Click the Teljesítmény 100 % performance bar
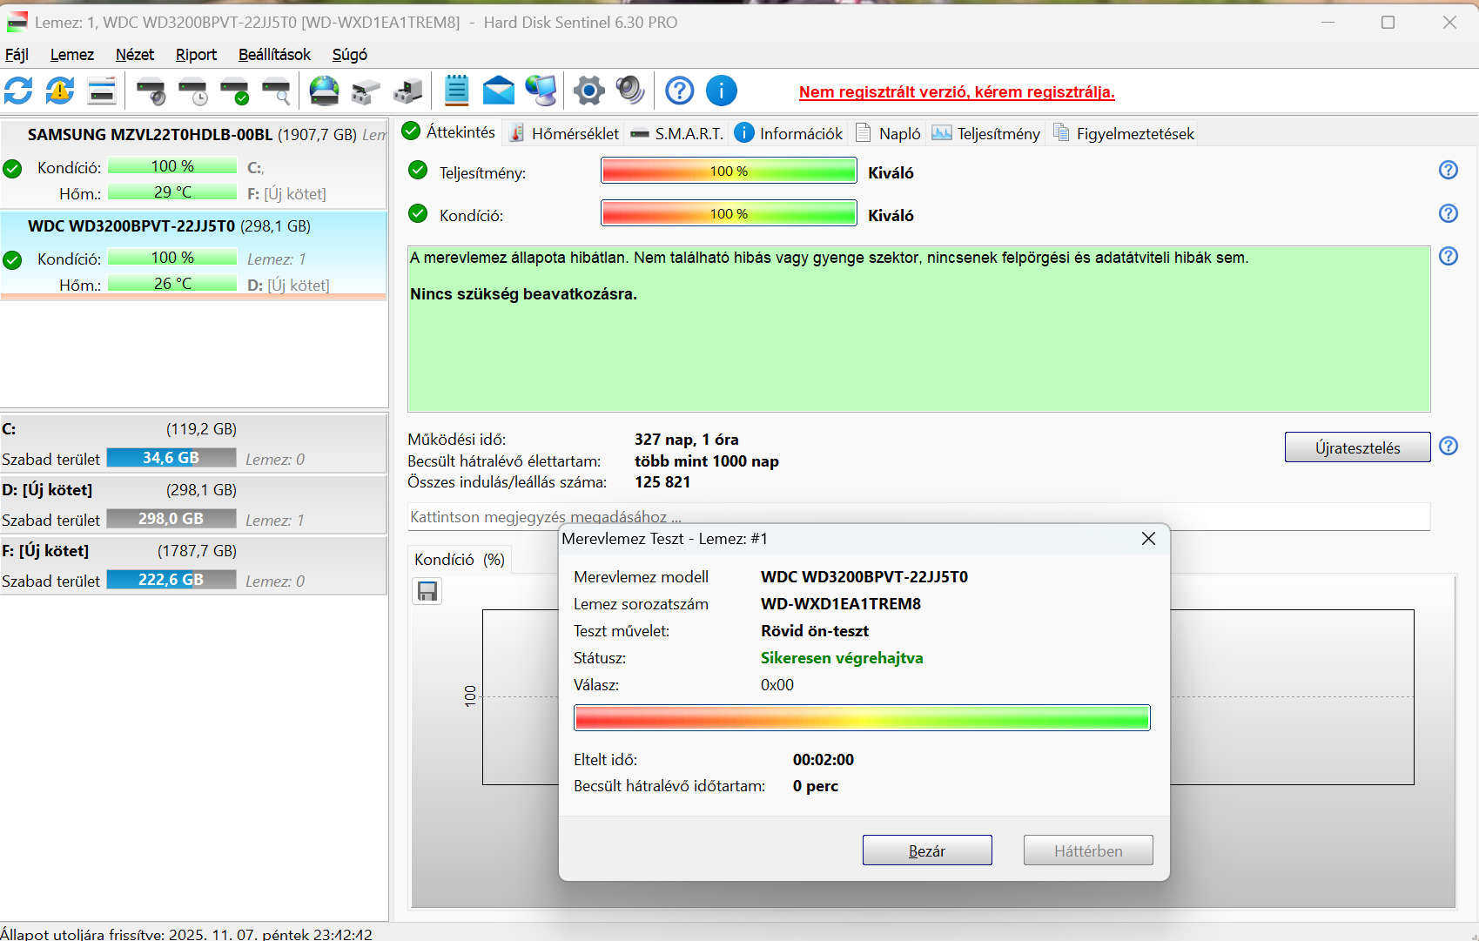 coord(729,171)
